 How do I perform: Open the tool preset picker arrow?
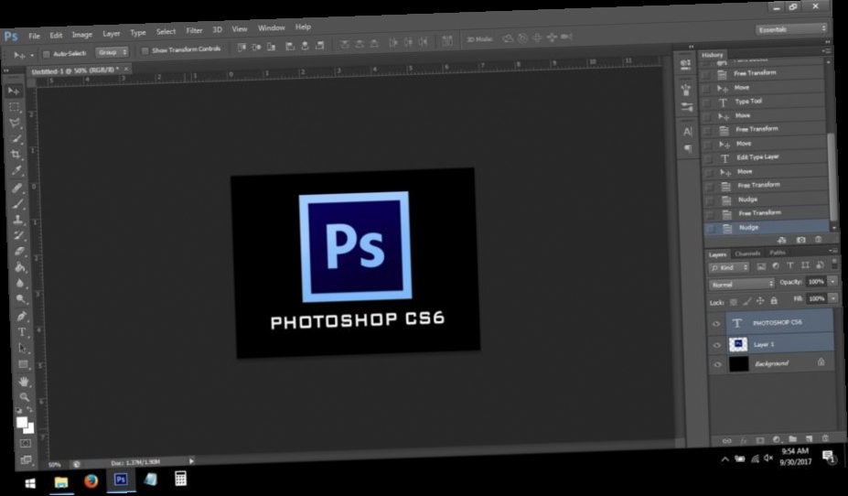pos(32,55)
